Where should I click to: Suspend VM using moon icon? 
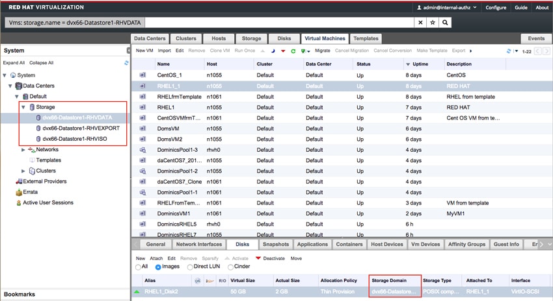click(273, 51)
